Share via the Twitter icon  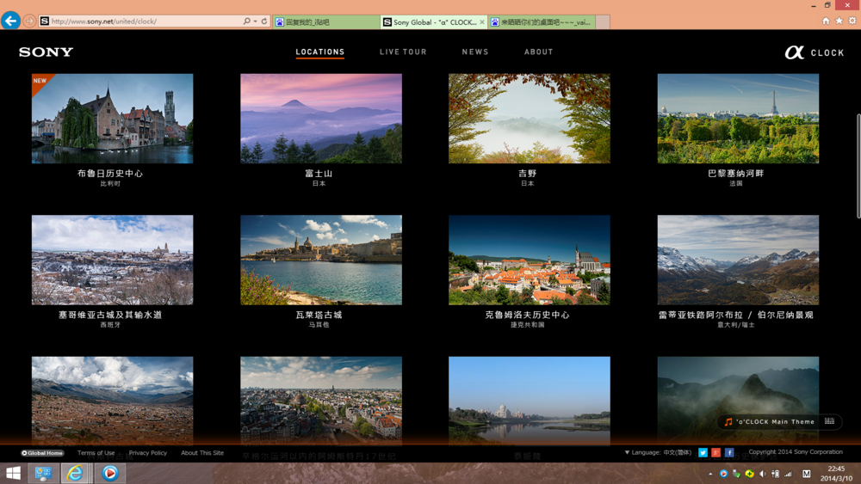(703, 452)
